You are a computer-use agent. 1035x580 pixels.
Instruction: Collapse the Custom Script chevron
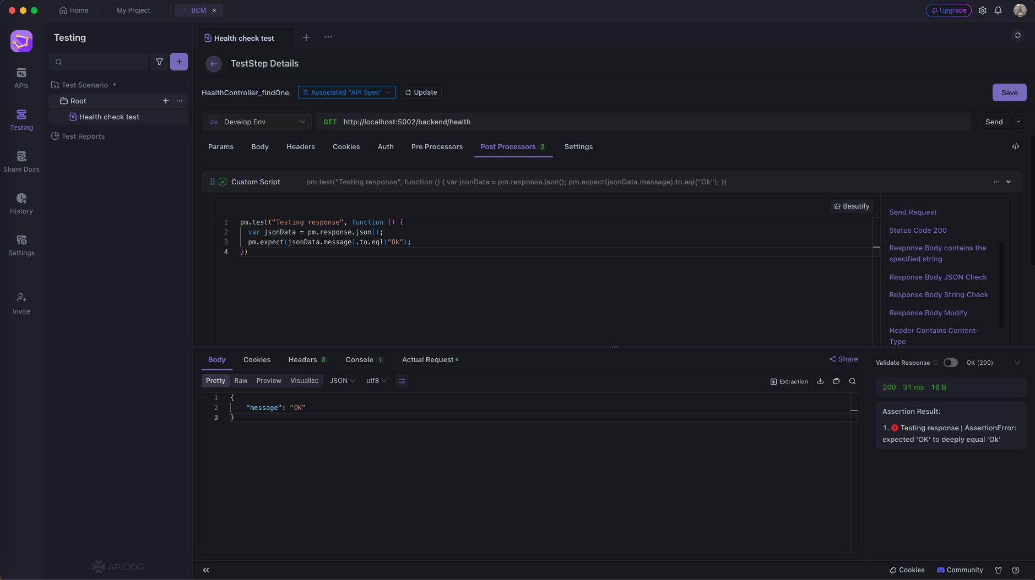point(1009,182)
